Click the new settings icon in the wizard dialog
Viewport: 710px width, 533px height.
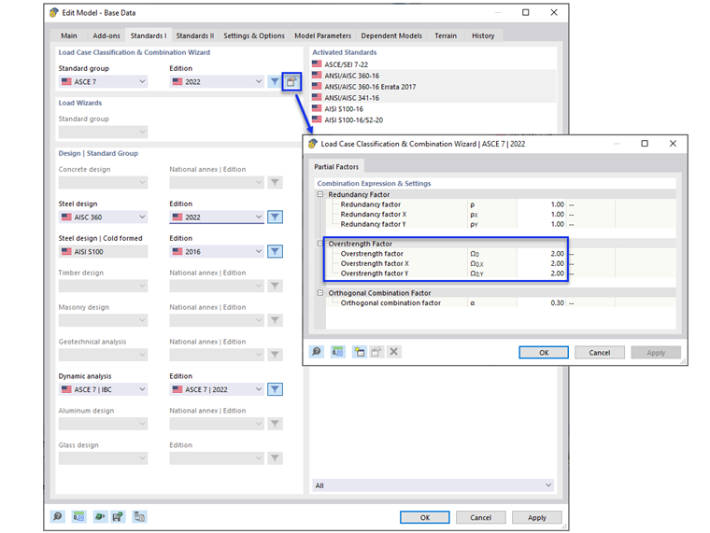point(360,352)
